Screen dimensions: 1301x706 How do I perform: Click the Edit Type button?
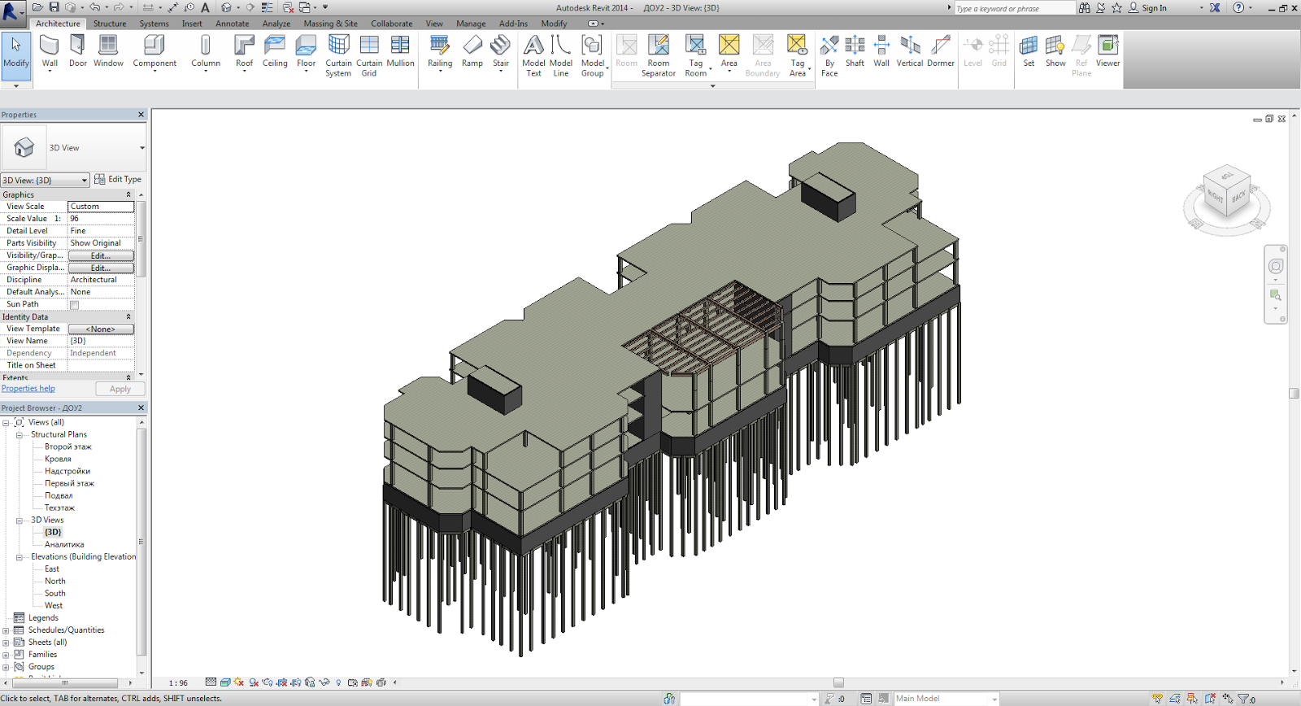(118, 179)
